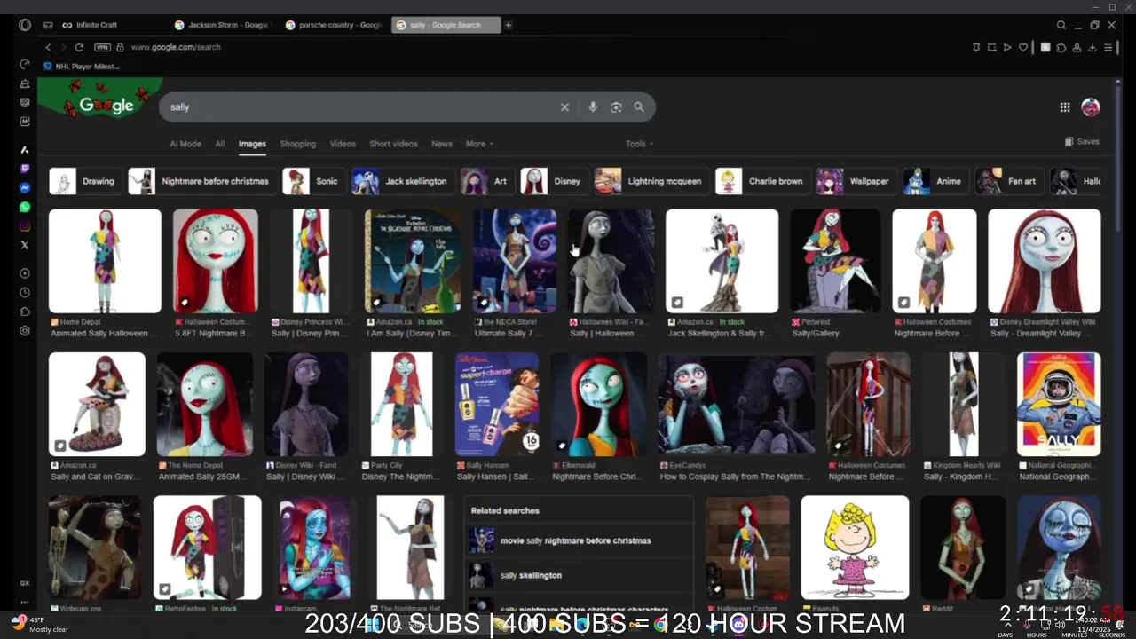
Task: Open the Peanuts Sally Brown cartoon thumbnail
Action: 855,548
